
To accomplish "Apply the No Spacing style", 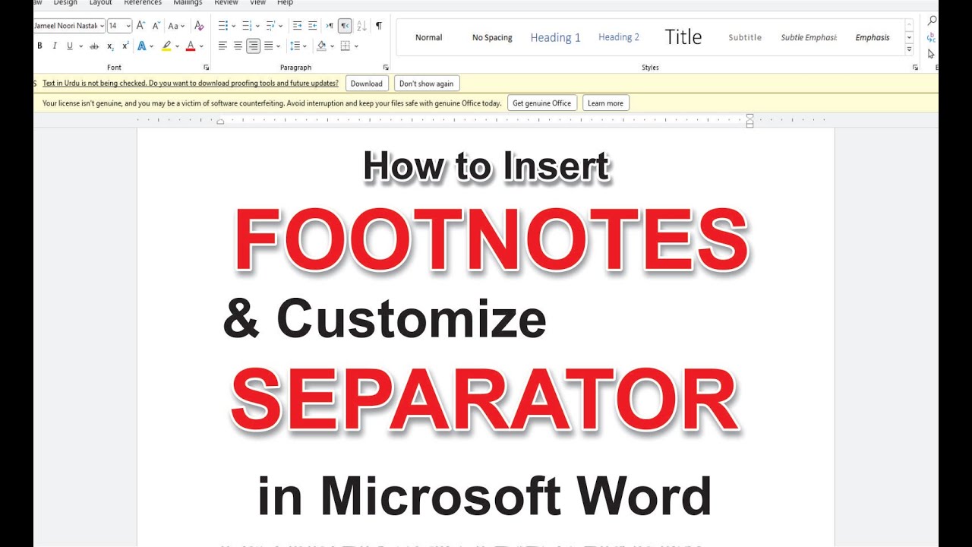I will [x=492, y=37].
